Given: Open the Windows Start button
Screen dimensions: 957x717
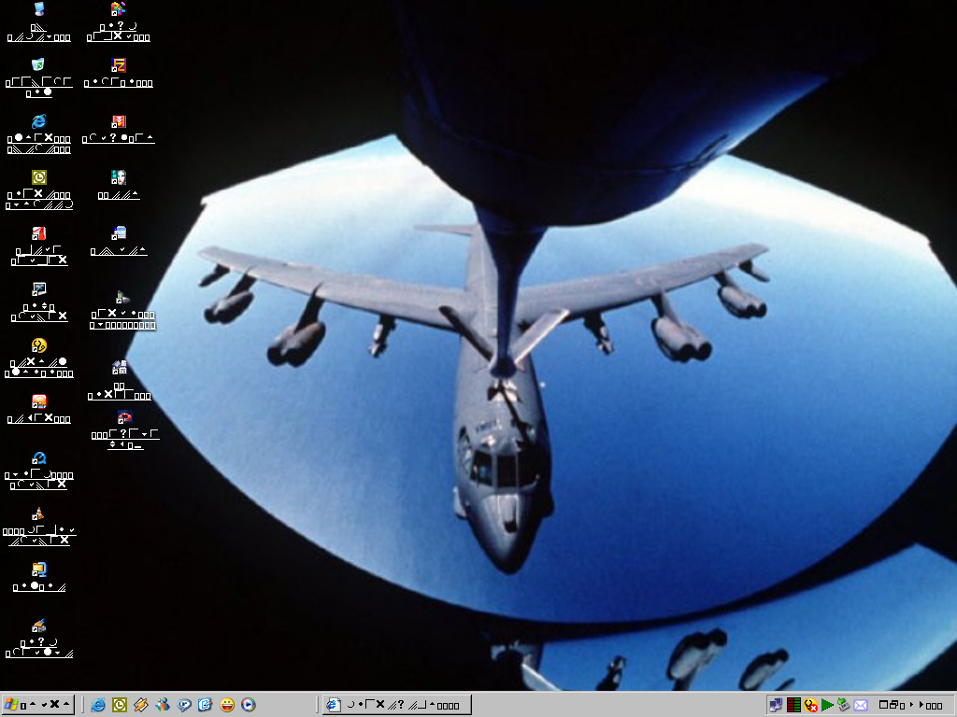Looking at the screenshot, I should 37,705.
